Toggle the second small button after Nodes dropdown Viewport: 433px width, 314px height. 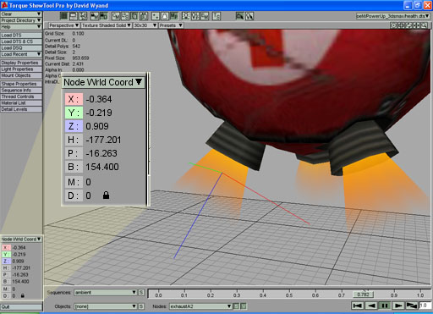[244, 306]
